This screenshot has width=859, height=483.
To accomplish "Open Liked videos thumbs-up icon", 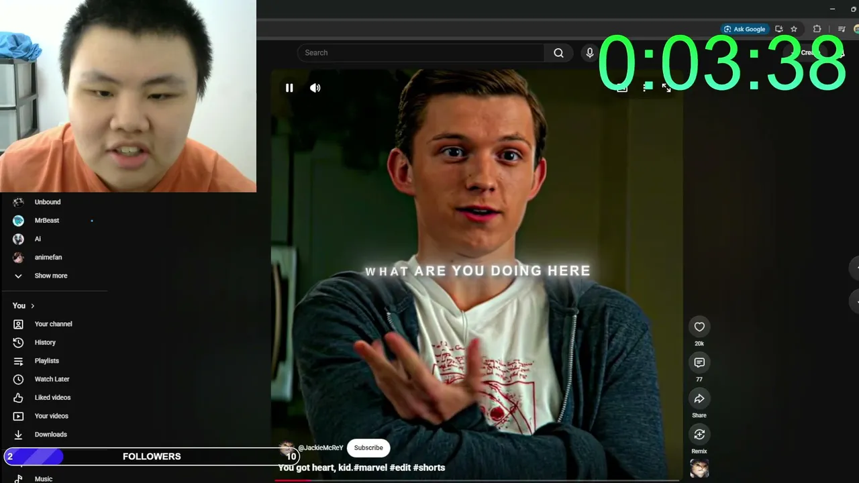I will point(18,398).
